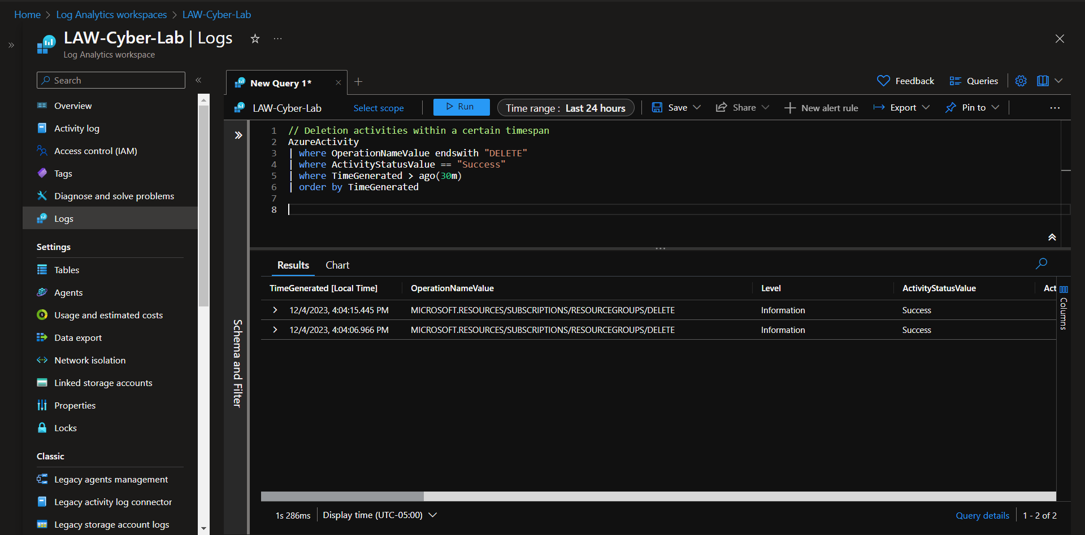The width and height of the screenshot is (1085, 535).
Task: Go to Log Analytics workspaces breadcrumb
Action: coord(111,15)
